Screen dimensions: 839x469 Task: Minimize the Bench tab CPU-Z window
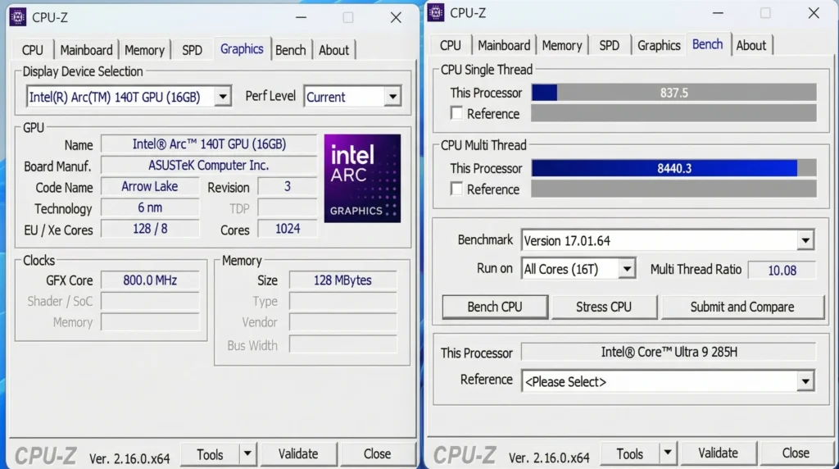[718, 13]
